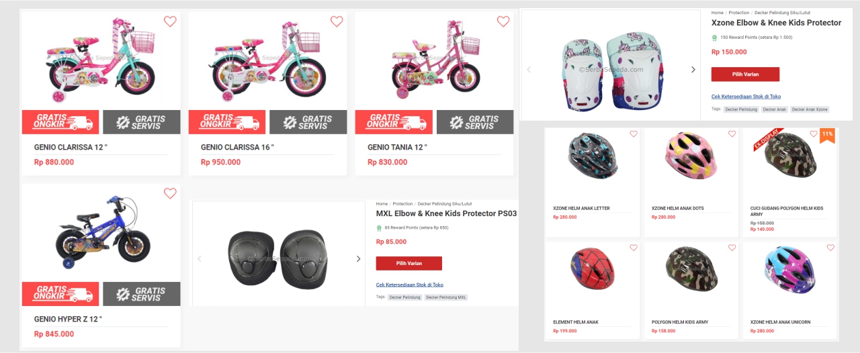
Task: Click the heart on Xzone Helm Anak Letter
Action: click(x=634, y=134)
